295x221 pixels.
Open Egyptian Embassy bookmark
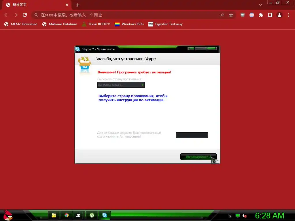coord(165,24)
